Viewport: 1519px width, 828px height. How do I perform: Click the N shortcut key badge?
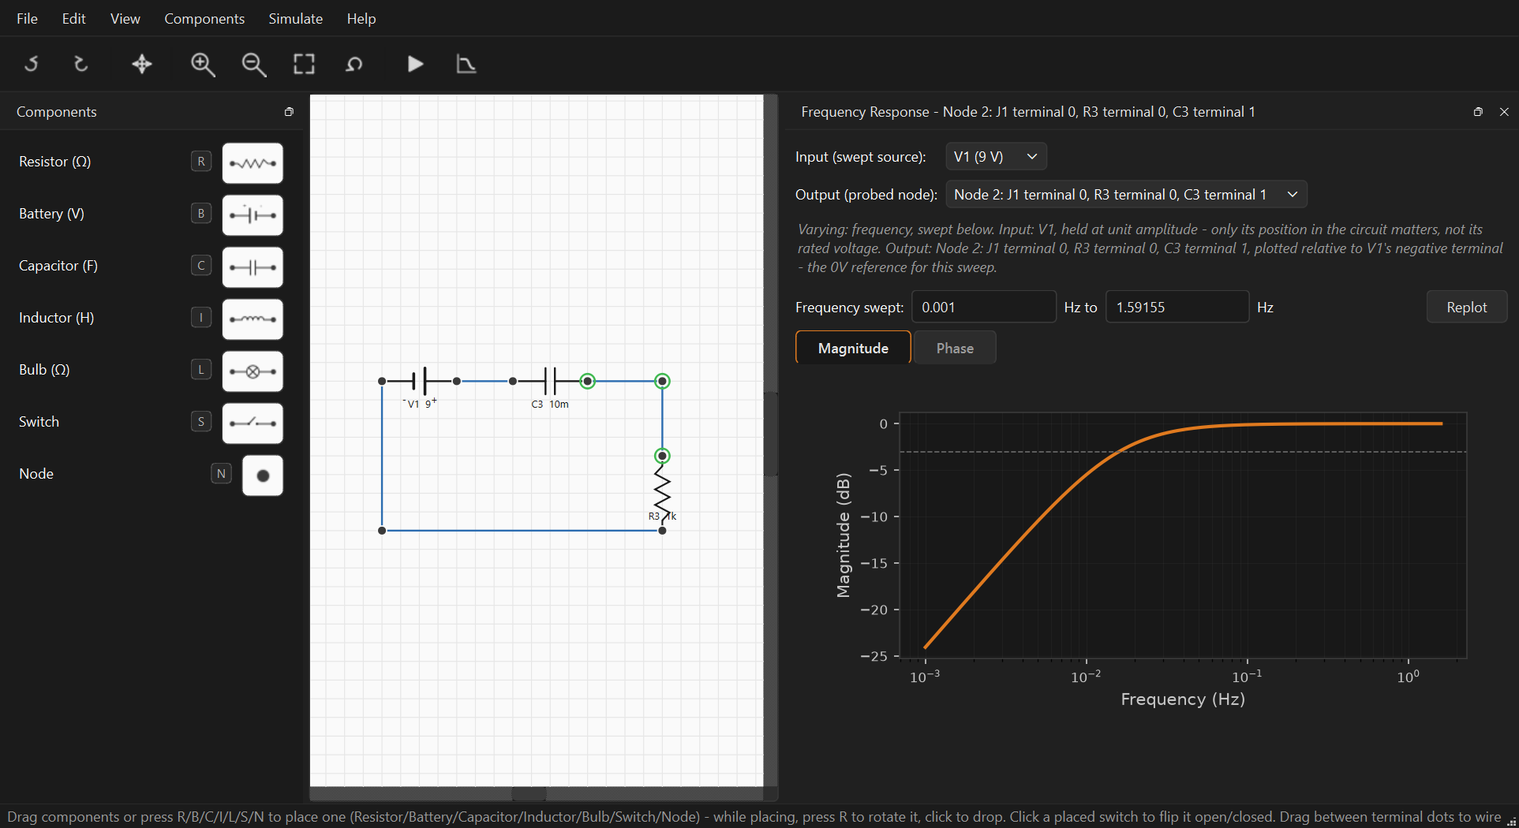click(x=221, y=474)
